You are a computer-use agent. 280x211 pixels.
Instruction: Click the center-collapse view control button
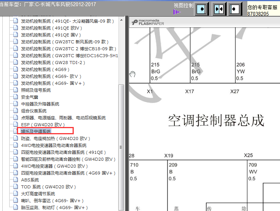219,9
